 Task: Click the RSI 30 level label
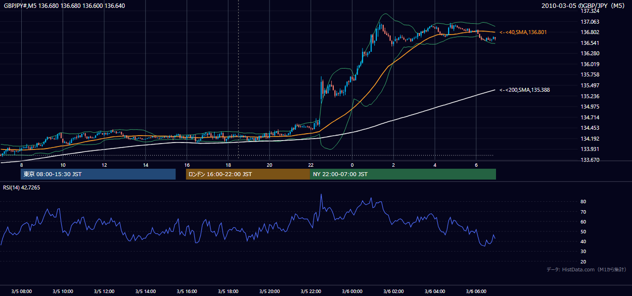coord(584,252)
